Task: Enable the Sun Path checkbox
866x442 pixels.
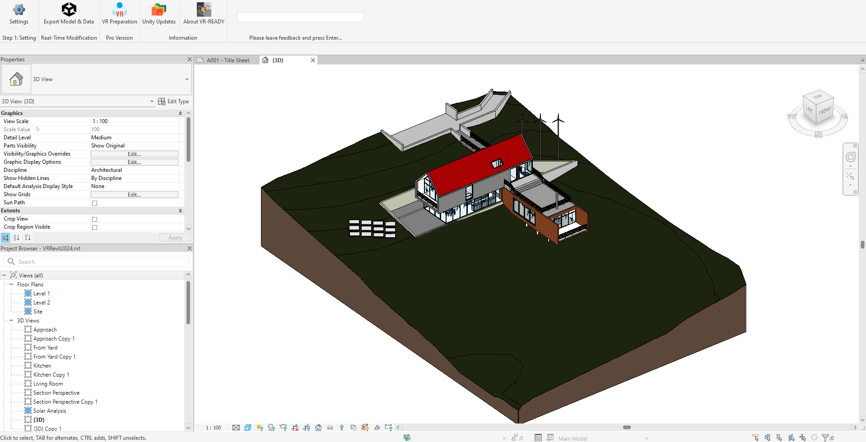Action: tap(95, 203)
